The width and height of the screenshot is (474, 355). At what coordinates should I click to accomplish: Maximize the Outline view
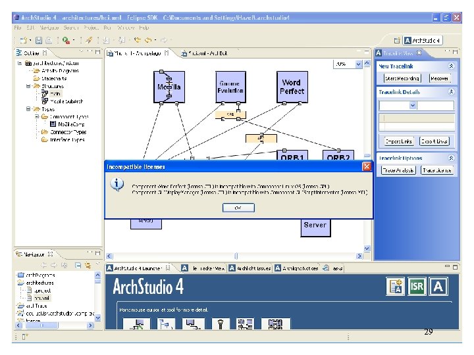[x=97, y=52]
